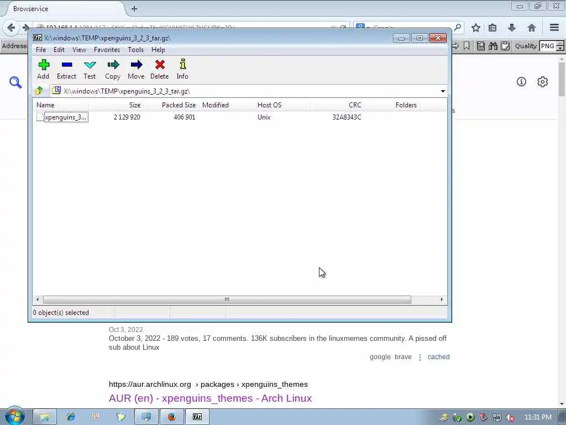This screenshot has width=566, height=425.
Task: Click the google link
Action: pos(380,357)
